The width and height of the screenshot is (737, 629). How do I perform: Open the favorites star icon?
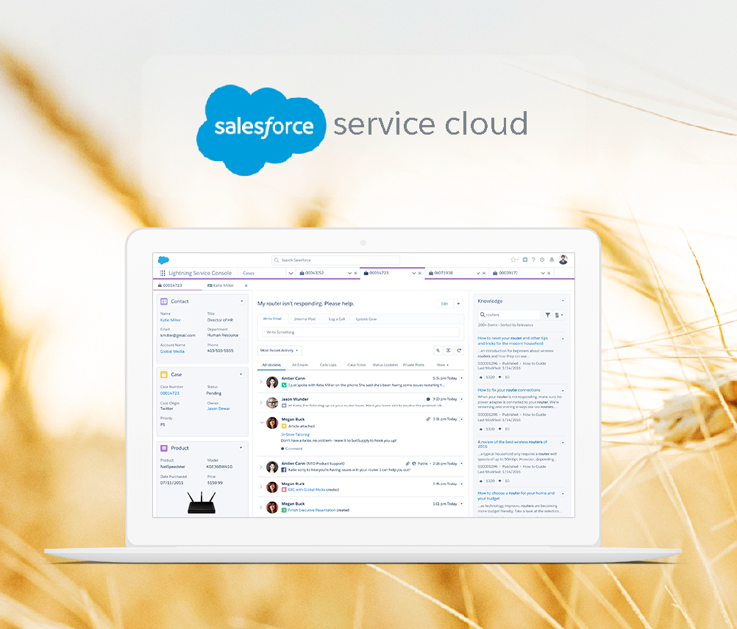point(513,260)
